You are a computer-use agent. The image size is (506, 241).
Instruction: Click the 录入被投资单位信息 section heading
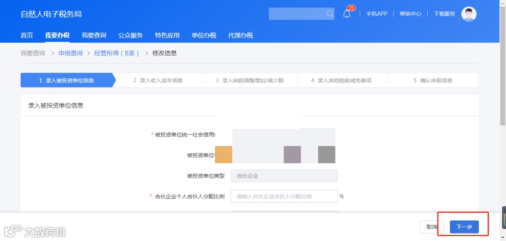56,105
